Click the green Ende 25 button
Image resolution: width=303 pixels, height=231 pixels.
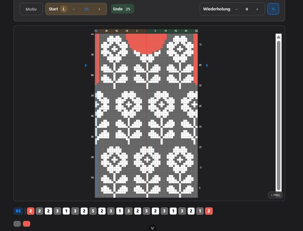pos(122,9)
